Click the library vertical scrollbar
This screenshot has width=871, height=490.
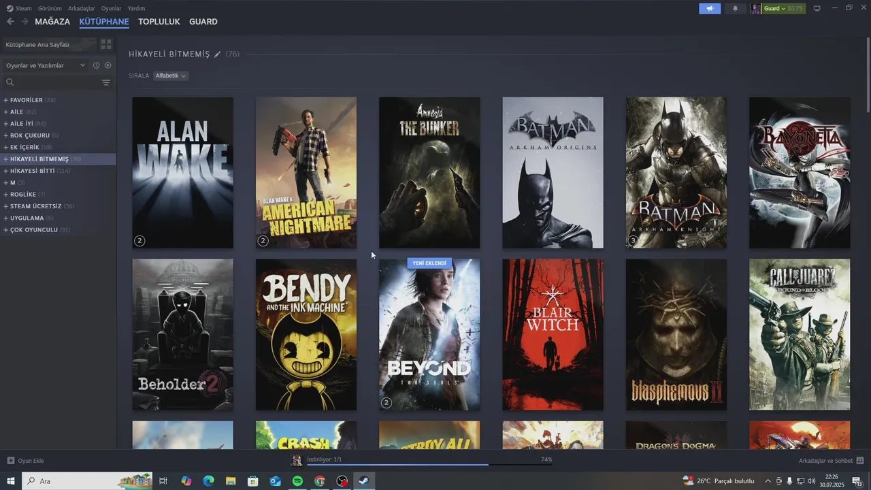click(x=868, y=75)
